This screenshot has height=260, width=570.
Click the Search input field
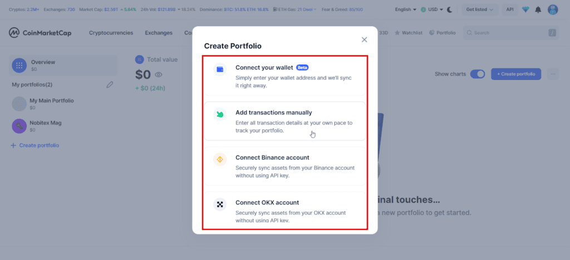[511, 33]
